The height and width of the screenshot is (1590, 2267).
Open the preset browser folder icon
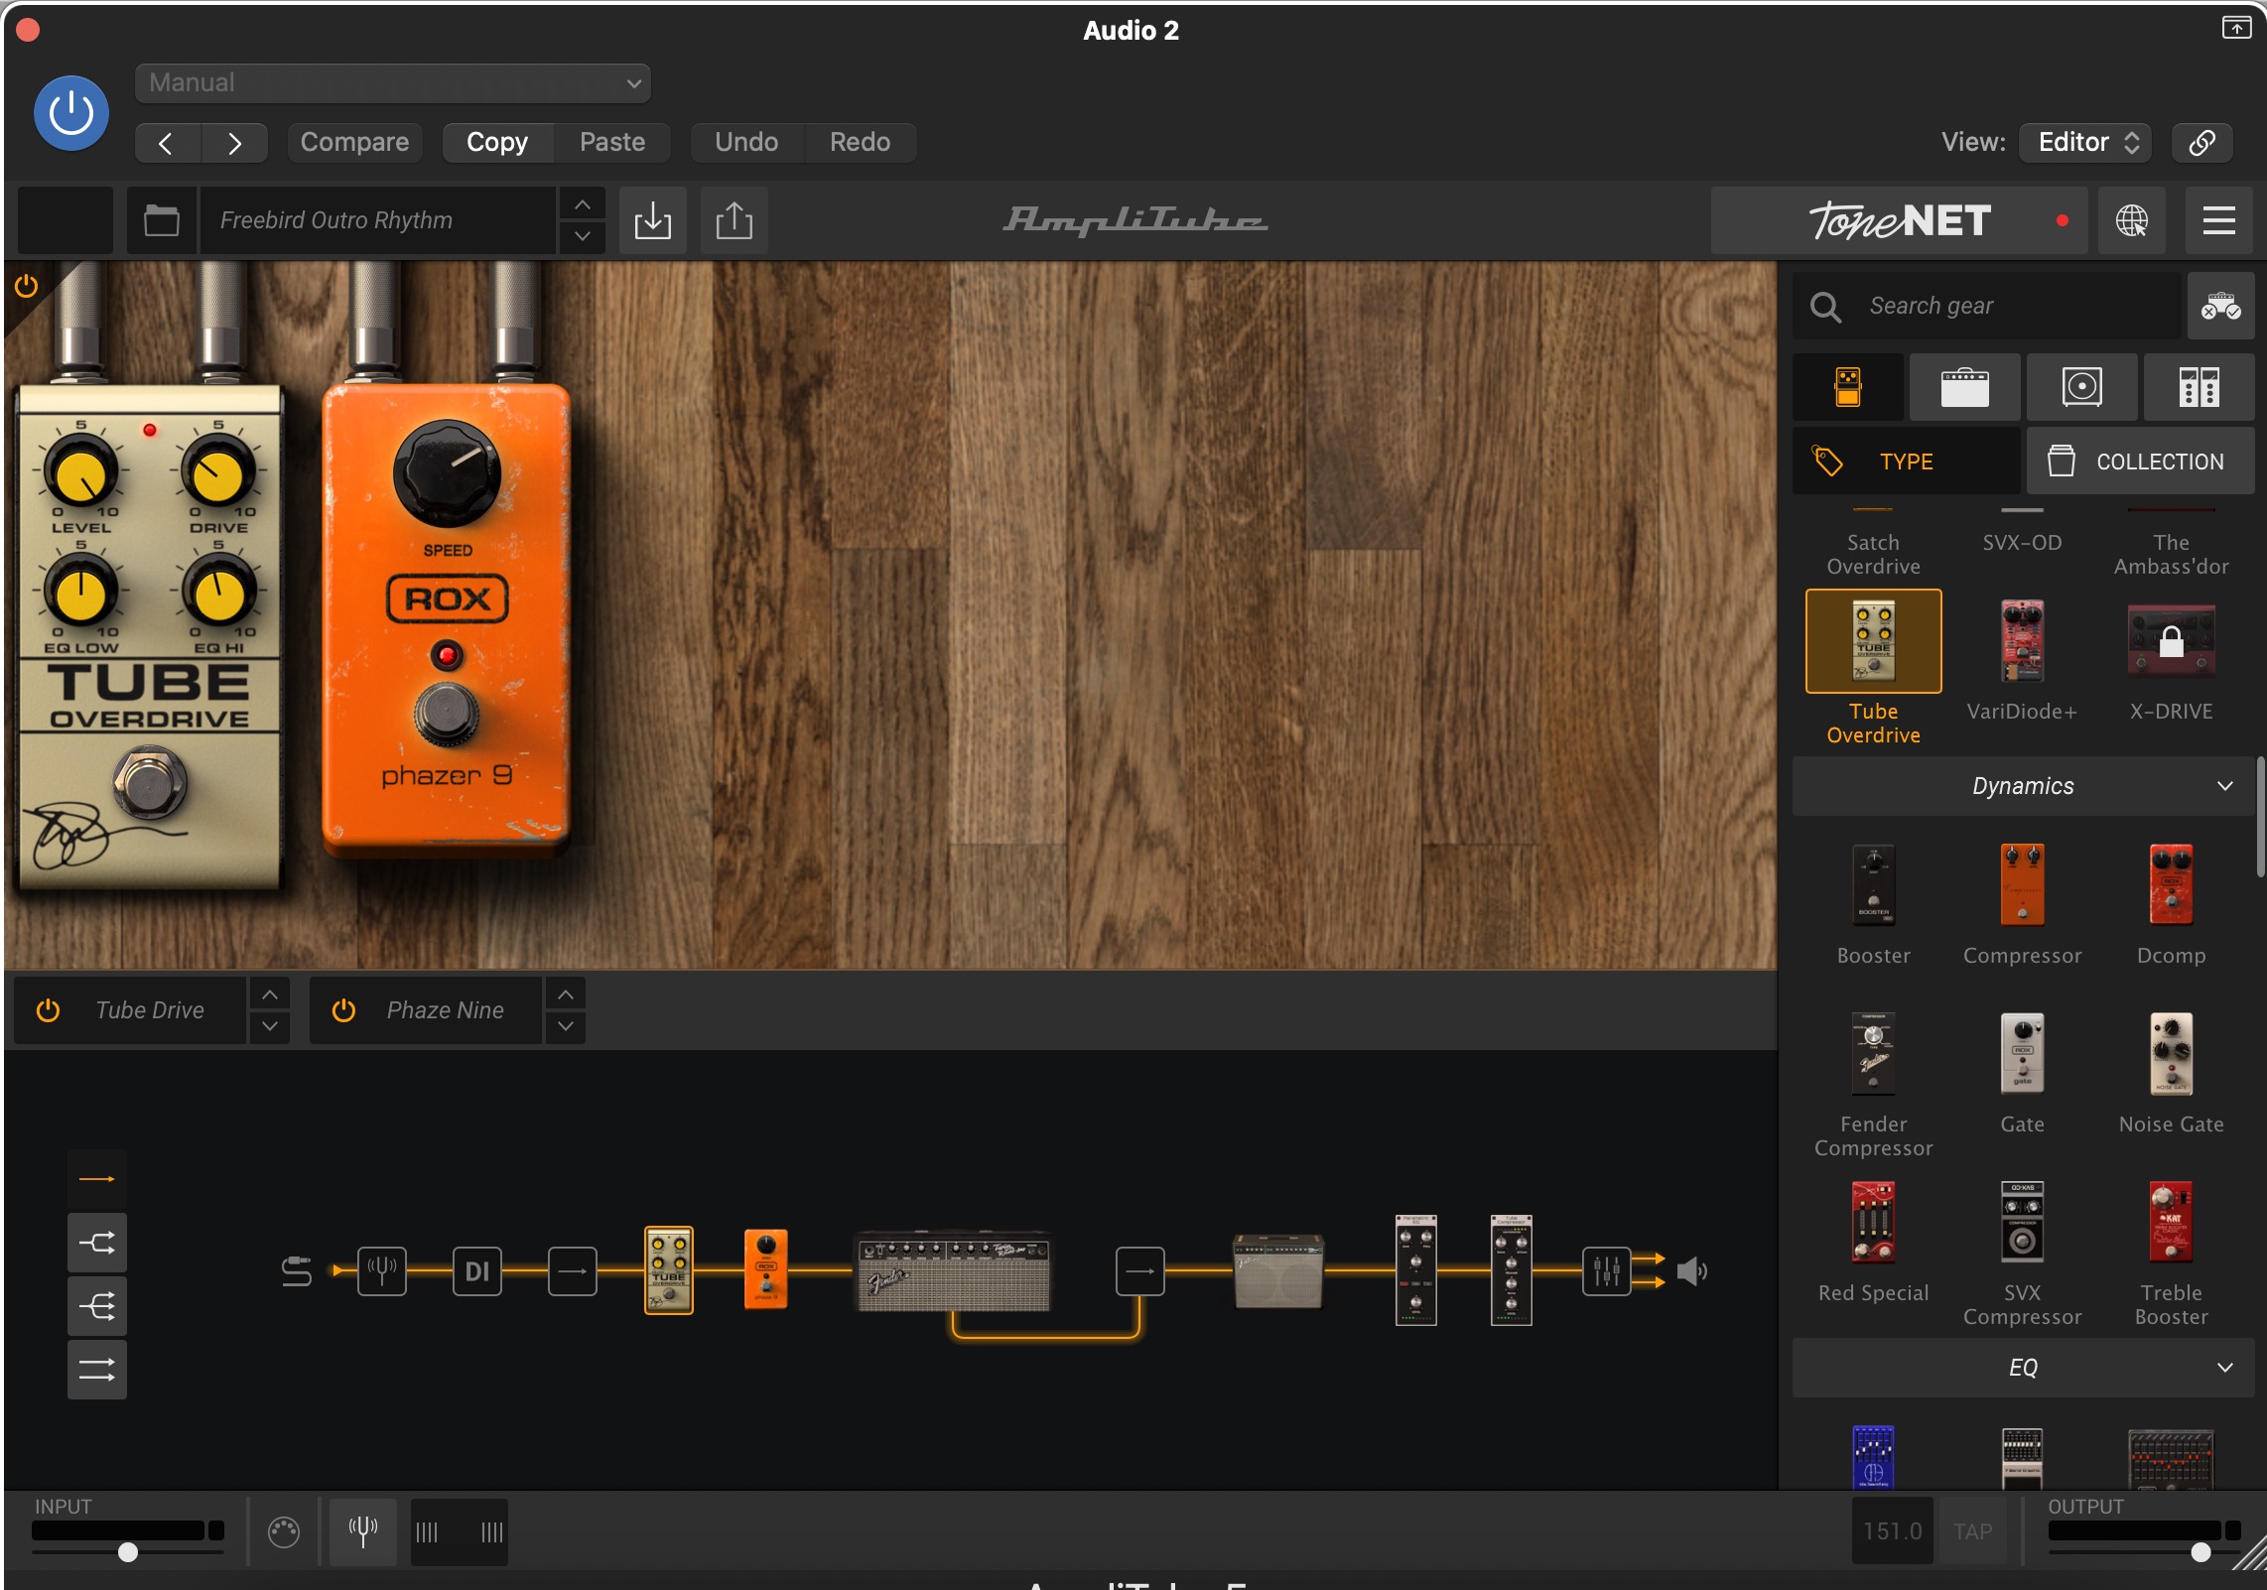[x=162, y=220]
